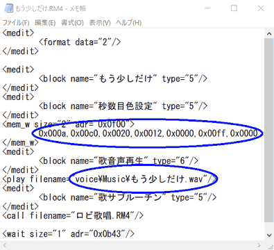
Task: Click the Notepad icon in title bar
Action: point(8,8)
